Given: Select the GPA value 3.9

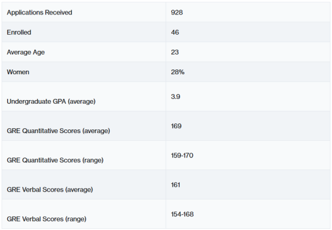Looking at the screenshot, I should coord(175,96).
